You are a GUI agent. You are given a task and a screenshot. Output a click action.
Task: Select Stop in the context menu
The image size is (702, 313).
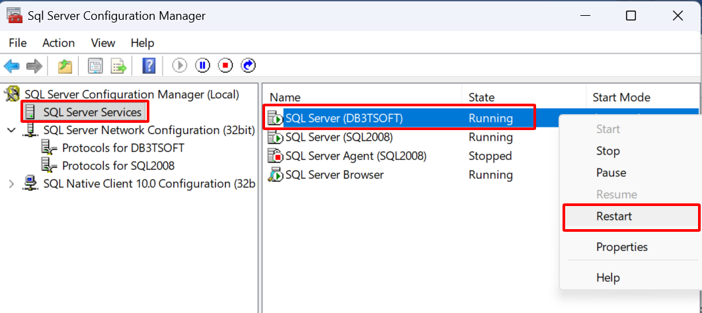pyautogui.click(x=607, y=151)
